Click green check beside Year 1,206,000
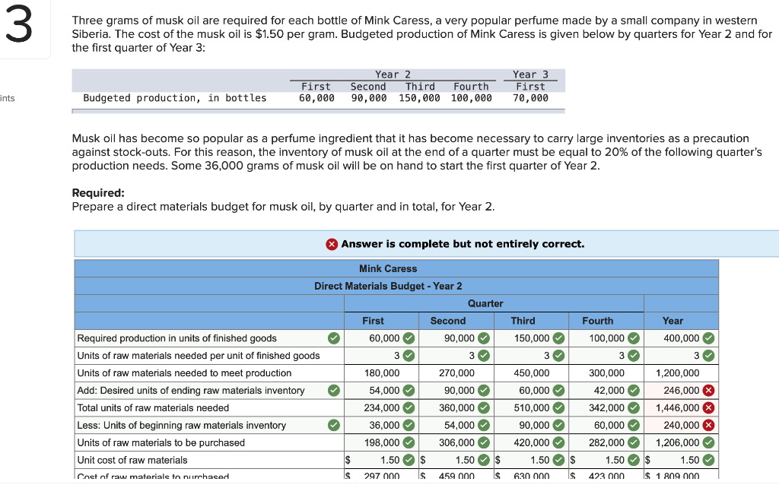 point(708,442)
